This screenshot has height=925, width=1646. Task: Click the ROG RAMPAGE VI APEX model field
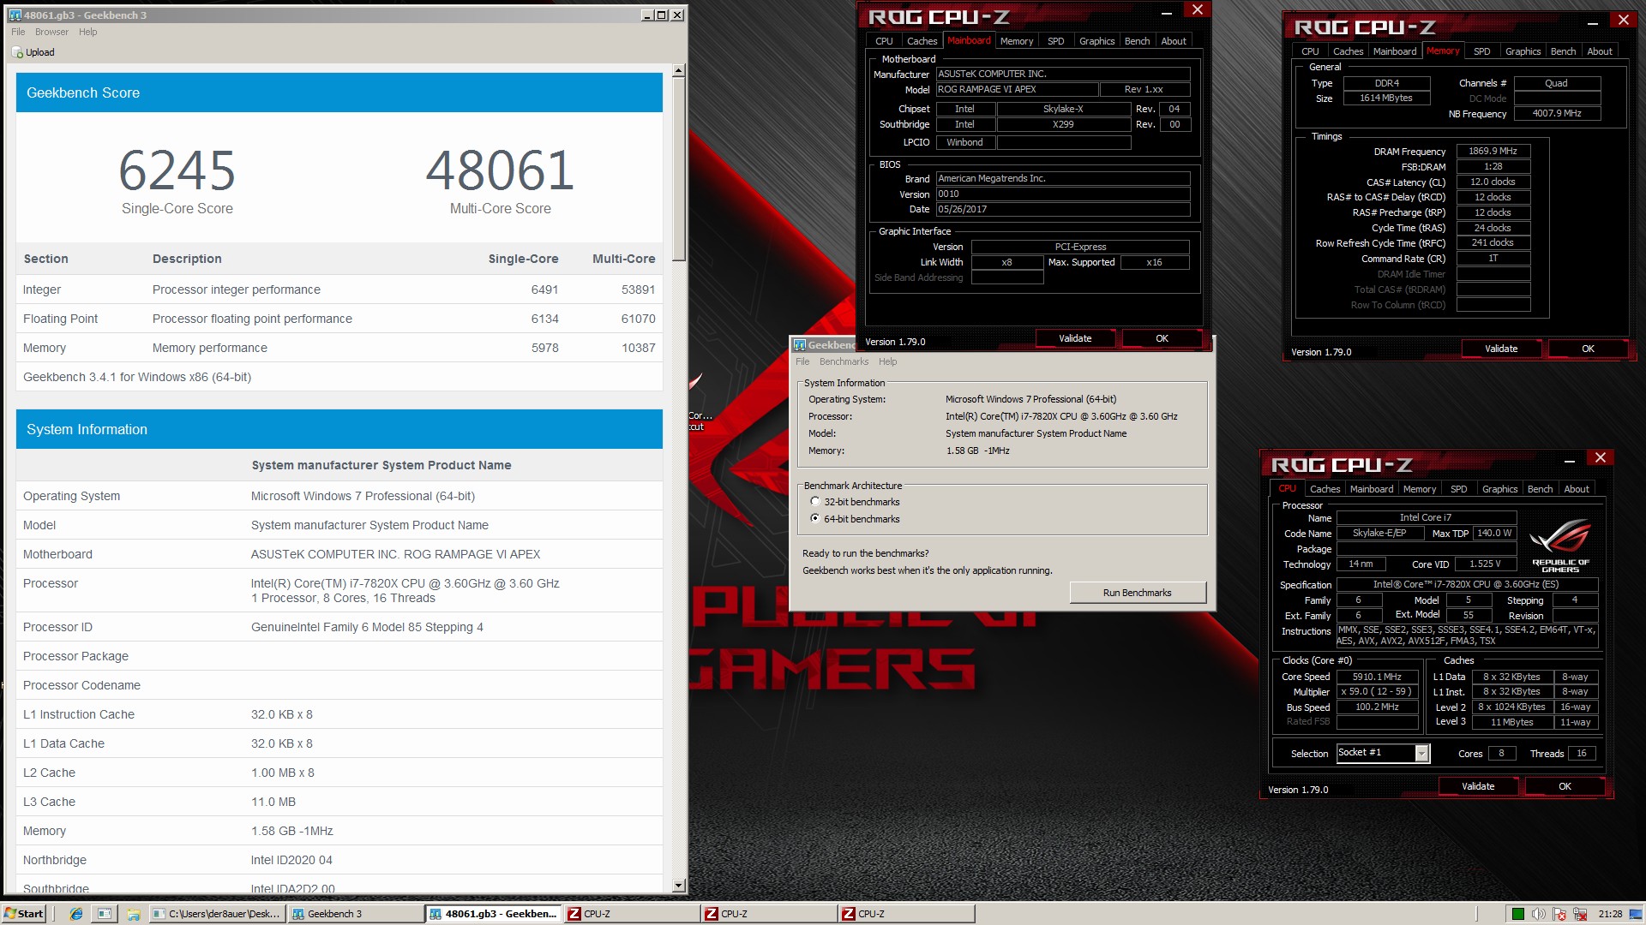(x=1017, y=89)
